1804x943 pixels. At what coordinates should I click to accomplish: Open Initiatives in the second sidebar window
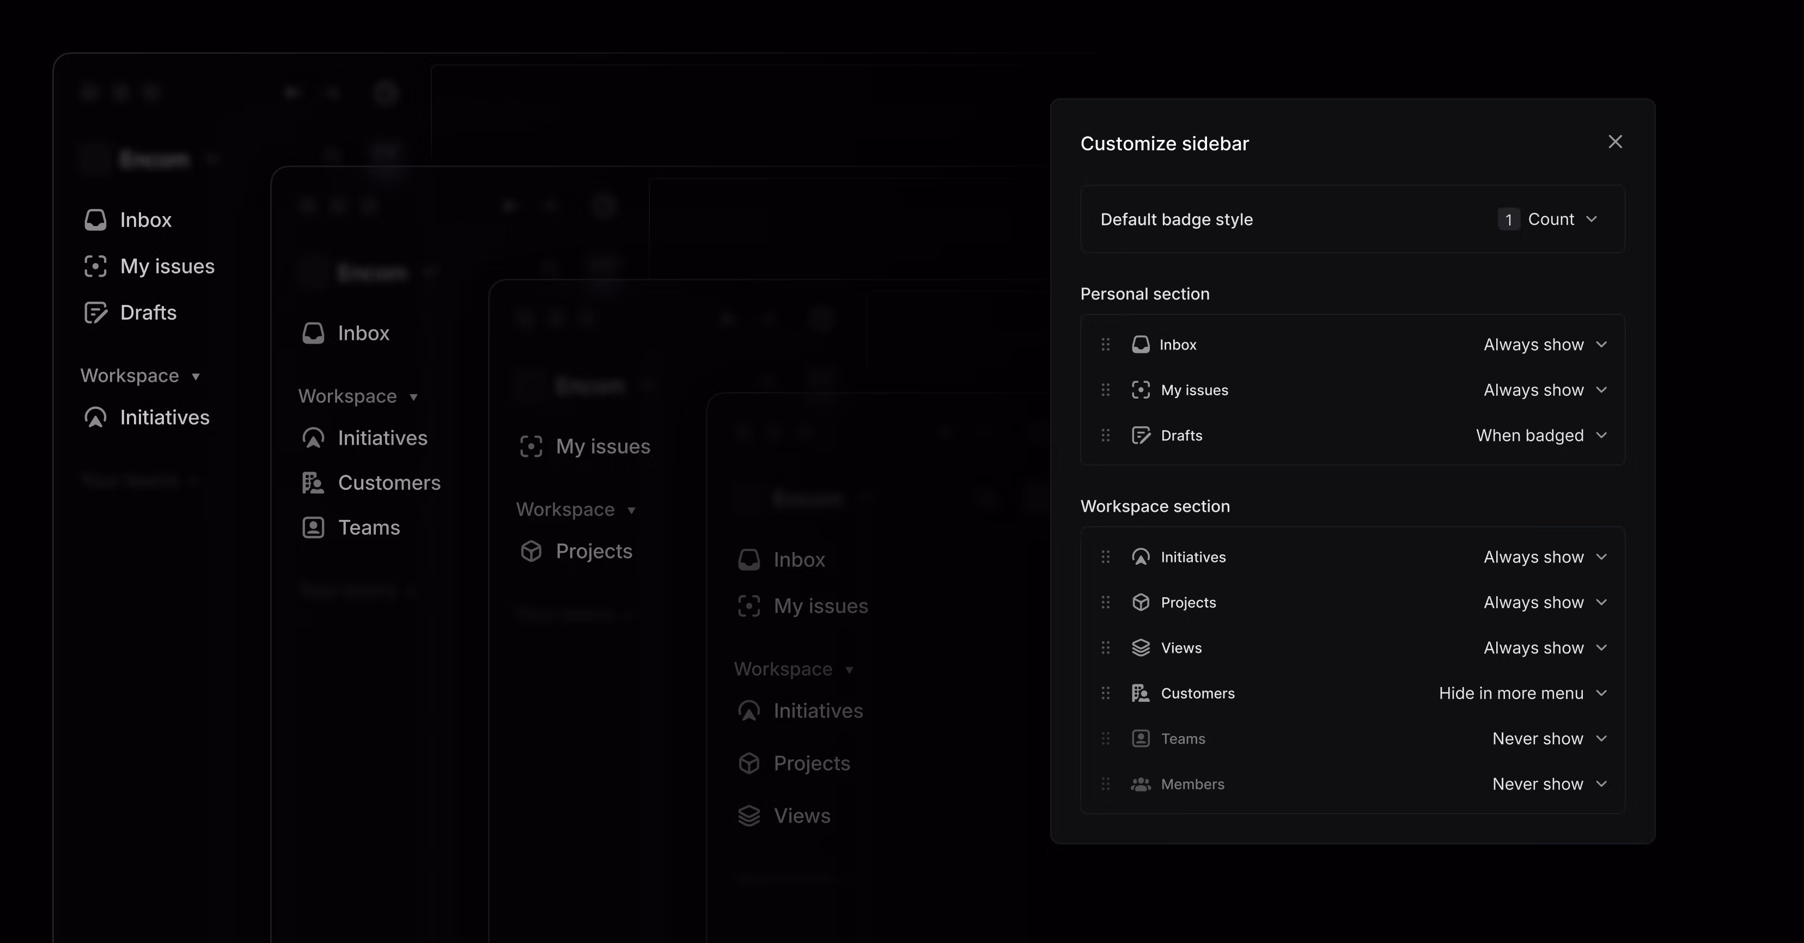365,438
